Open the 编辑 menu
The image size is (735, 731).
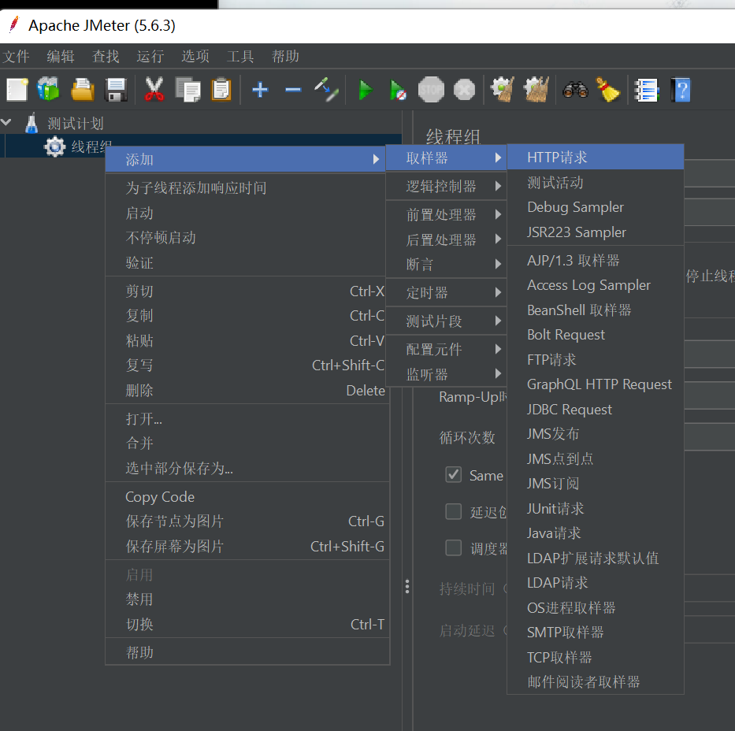(x=61, y=56)
